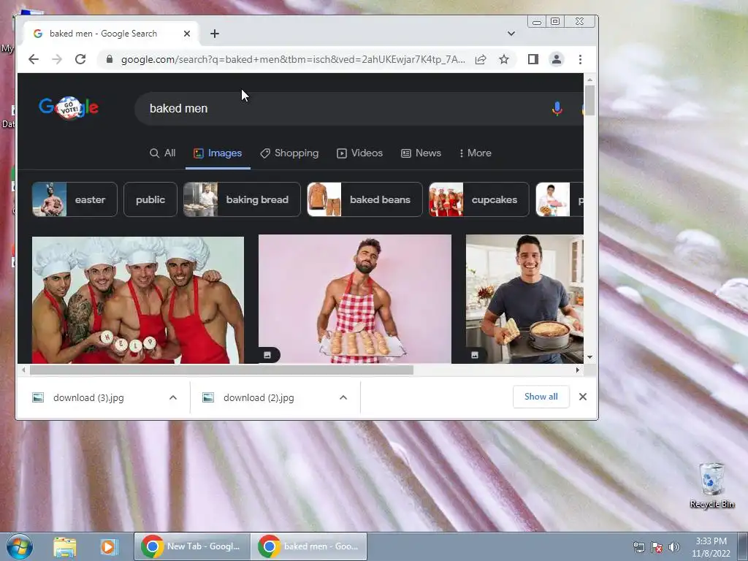Click the vertical scrollbar up arrow

pyautogui.click(x=590, y=80)
